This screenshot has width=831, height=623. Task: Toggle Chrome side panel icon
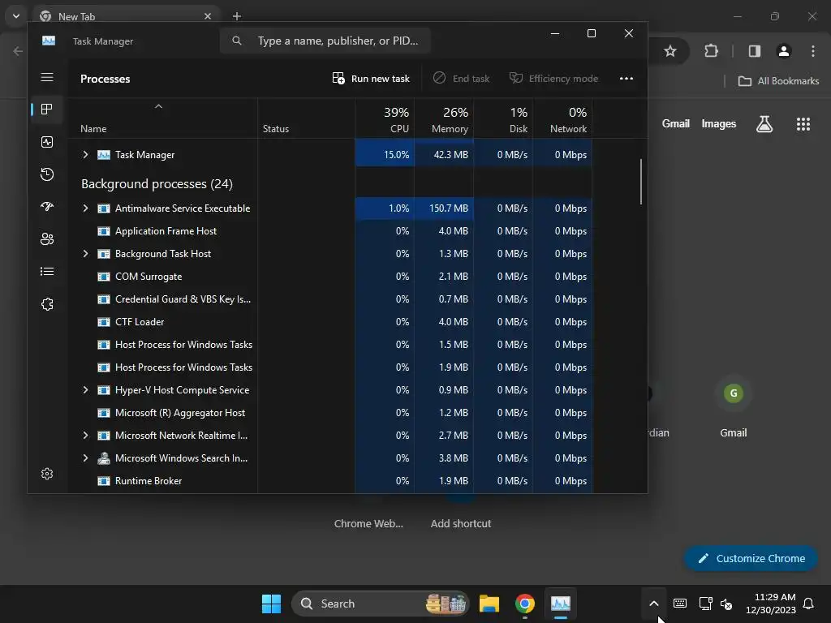[755, 51]
